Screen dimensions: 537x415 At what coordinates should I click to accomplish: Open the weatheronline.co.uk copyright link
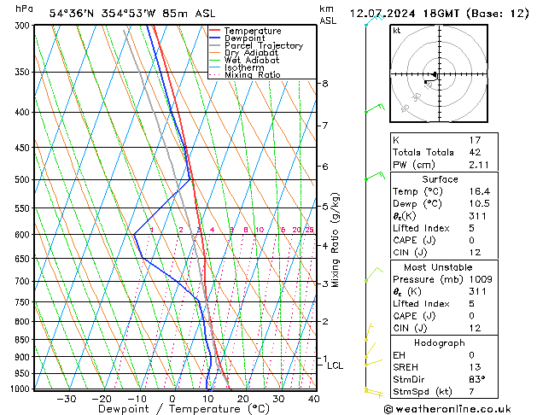[x=447, y=409]
